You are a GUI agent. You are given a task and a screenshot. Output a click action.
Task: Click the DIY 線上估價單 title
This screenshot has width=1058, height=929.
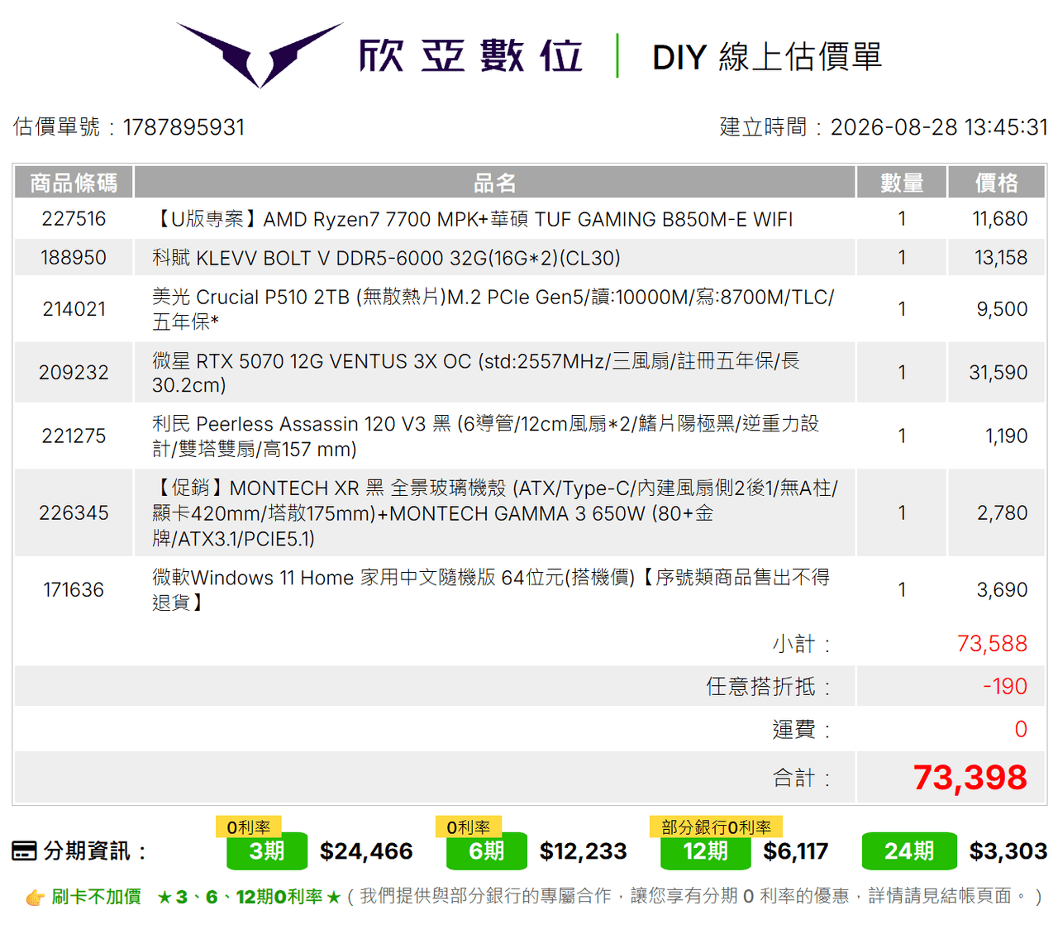[x=767, y=57]
